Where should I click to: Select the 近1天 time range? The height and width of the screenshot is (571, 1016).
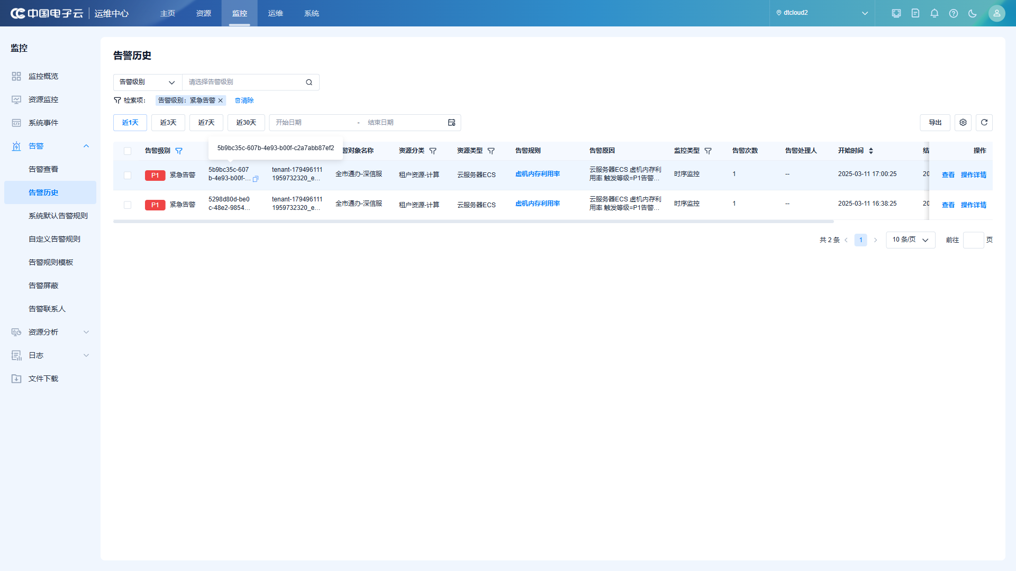coord(130,123)
